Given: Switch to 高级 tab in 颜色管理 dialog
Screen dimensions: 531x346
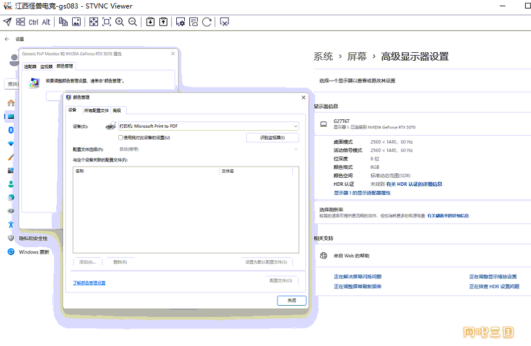Looking at the screenshot, I should [117, 110].
